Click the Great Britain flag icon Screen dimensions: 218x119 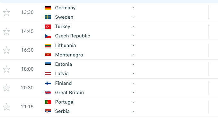click(x=48, y=93)
